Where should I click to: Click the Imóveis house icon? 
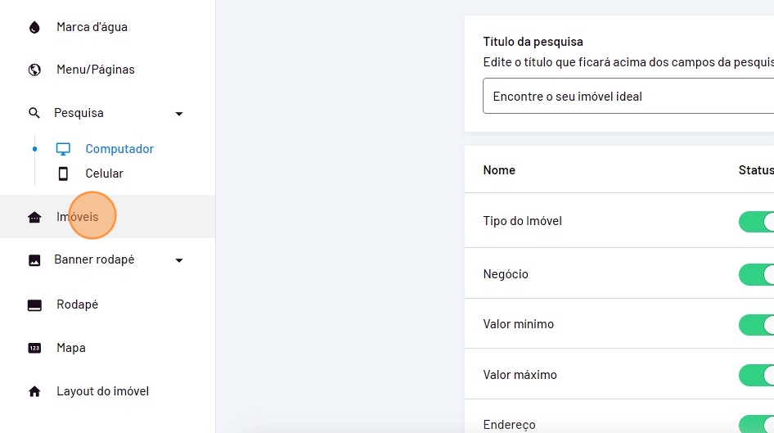[x=34, y=217]
